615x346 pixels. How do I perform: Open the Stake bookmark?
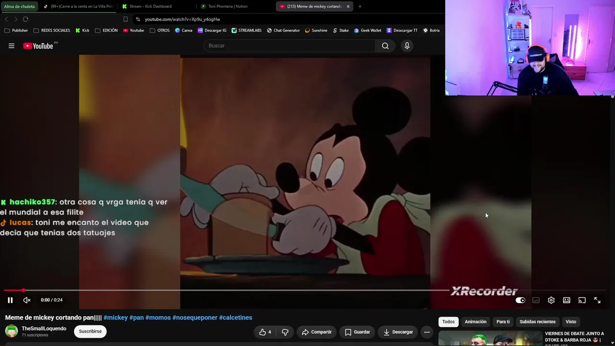click(x=341, y=30)
